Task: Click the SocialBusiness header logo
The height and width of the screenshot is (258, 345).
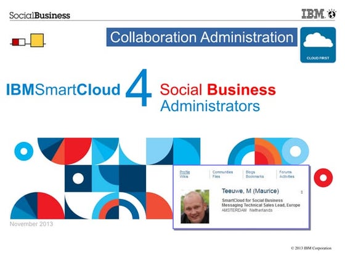Action: [x=39, y=15]
